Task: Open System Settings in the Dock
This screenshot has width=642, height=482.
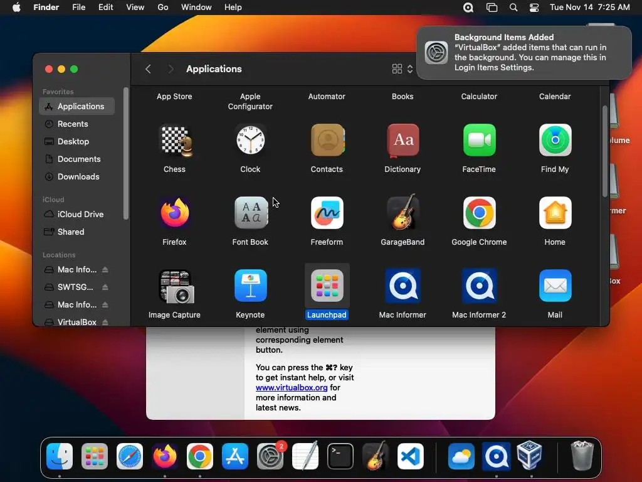Action: (270, 456)
